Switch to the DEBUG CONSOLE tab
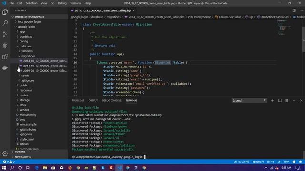305x171 pixels. [112, 100]
